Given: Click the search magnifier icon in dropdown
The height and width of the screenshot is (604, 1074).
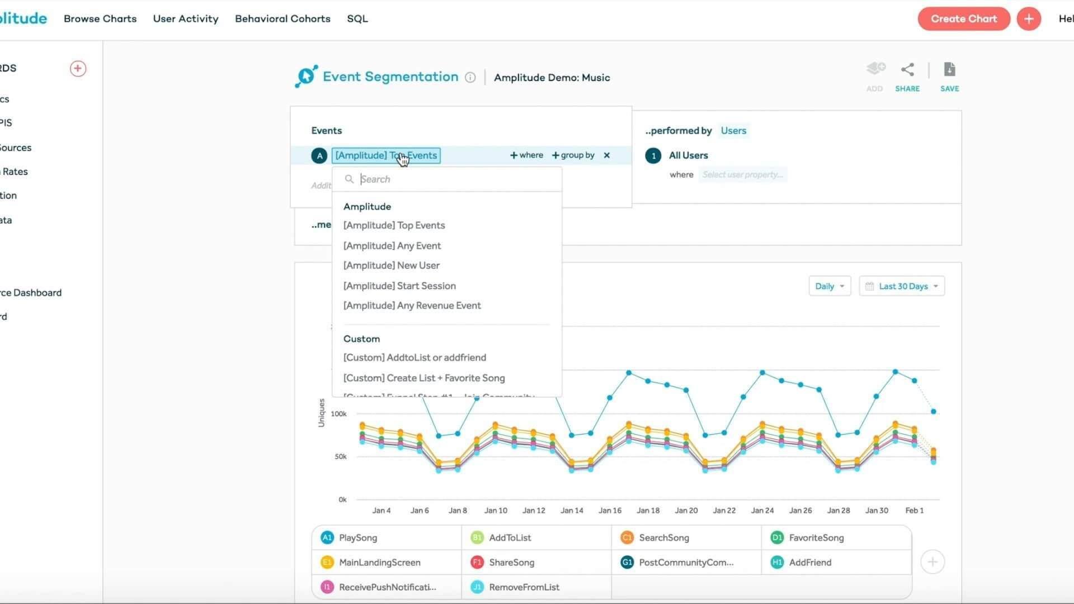Looking at the screenshot, I should click(x=349, y=179).
